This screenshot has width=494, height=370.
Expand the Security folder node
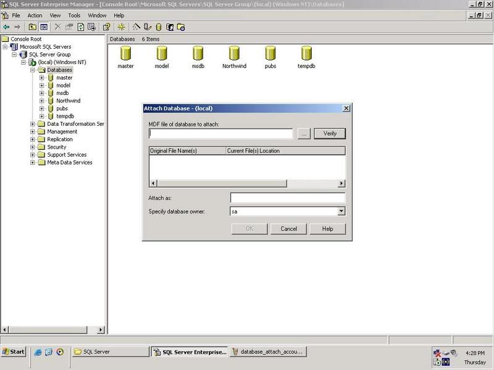pyautogui.click(x=33, y=147)
